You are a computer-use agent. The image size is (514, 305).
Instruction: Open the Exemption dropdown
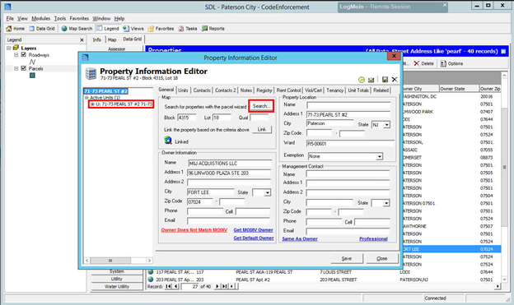[x=379, y=156]
